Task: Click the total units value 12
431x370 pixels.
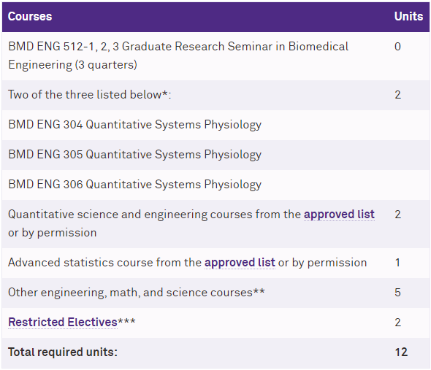Action: 401,352
